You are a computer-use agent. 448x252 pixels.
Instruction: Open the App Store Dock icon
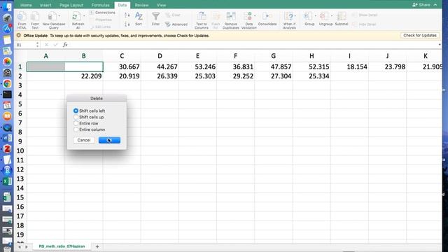click(7, 28)
